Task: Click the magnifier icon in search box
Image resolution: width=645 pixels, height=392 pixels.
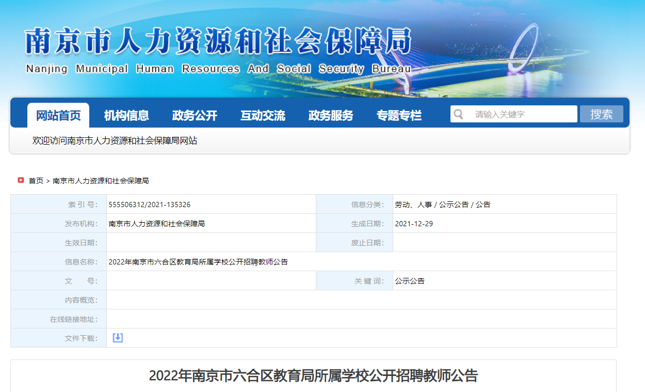Action: pyautogui.click(x=458, y=114)
